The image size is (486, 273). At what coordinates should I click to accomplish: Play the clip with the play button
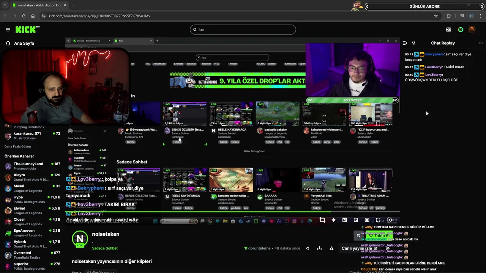87,220
